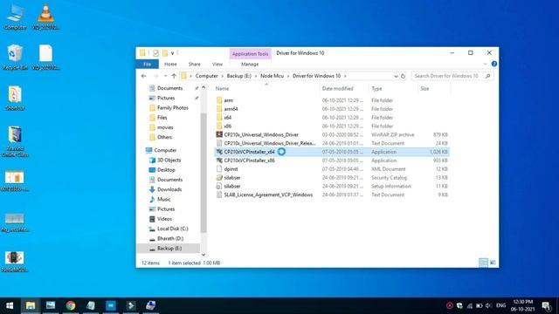Open the Share ribbon tab
The height and width of the screenshot is (314, 559).
[x=194, y=64]
